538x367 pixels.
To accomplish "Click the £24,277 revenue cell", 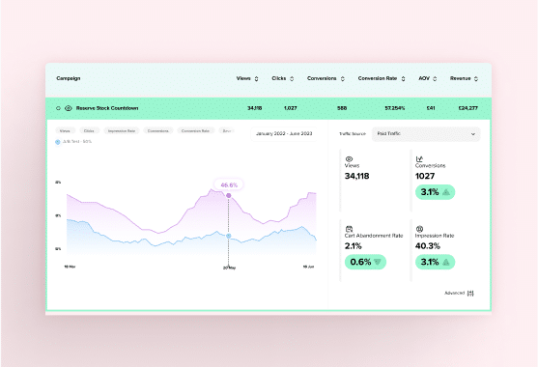I will point(468,108).
